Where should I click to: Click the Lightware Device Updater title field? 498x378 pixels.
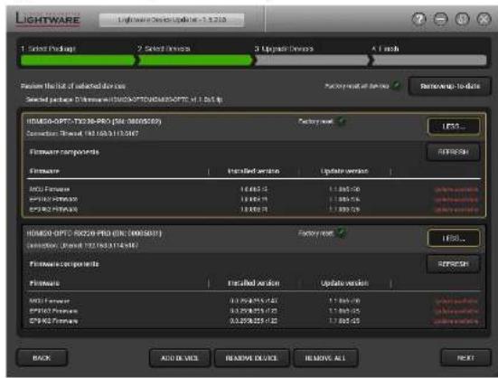(x=172, y=20)
